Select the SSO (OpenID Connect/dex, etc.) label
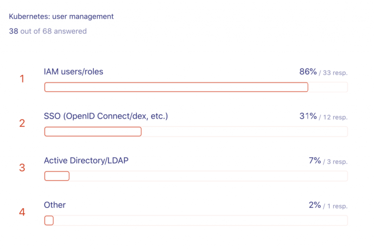Image resolution: width=374 pixels, height=250 pixels. pyautogui.click(x=106, y=116)
